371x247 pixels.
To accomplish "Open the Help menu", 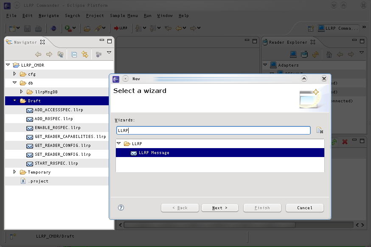I will pos(184,16).
